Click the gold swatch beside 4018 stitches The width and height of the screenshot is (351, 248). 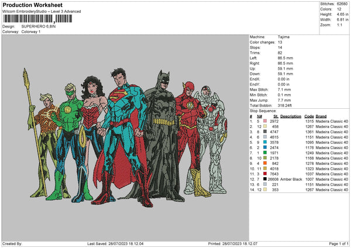point(265,168)
